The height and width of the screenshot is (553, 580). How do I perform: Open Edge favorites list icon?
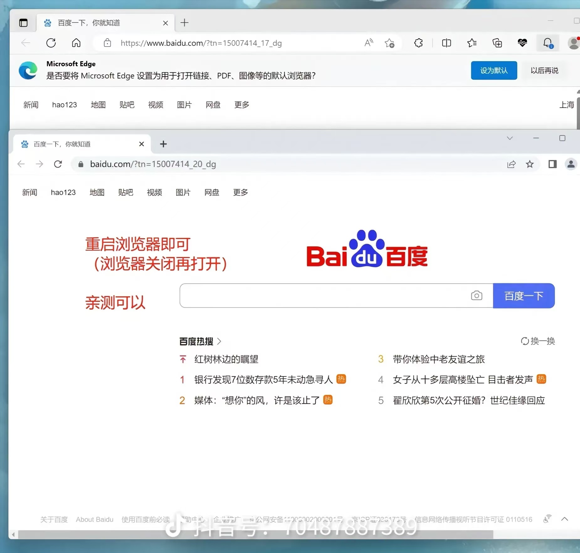point(472,43)
